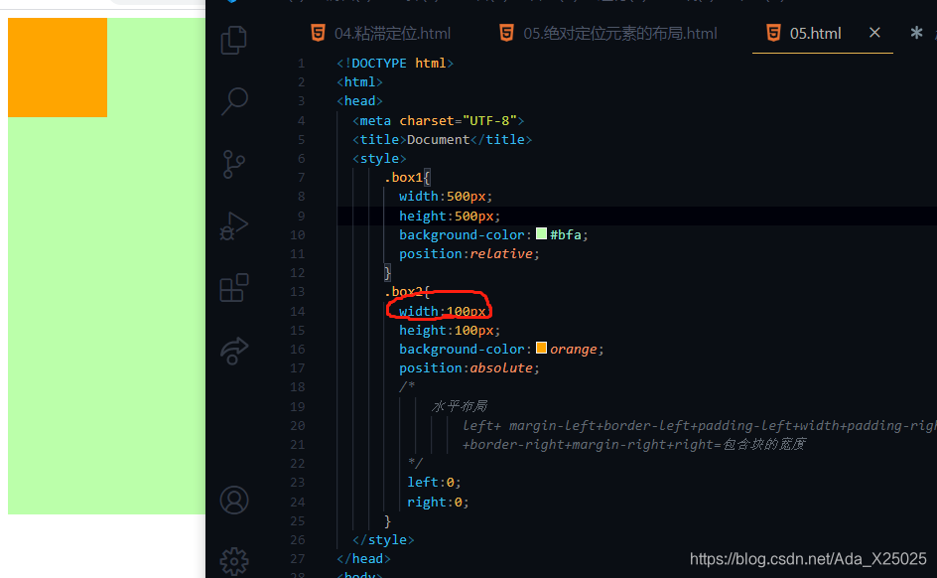
Task: Click the asterisk tab at far right
Action: (x=916, y=33)
